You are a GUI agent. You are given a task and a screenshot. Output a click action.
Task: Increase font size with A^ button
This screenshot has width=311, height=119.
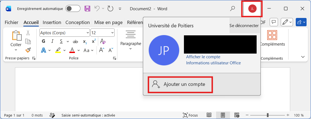coord(102,50)
